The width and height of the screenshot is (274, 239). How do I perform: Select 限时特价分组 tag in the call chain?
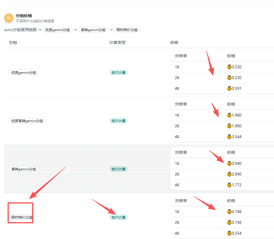127,30
